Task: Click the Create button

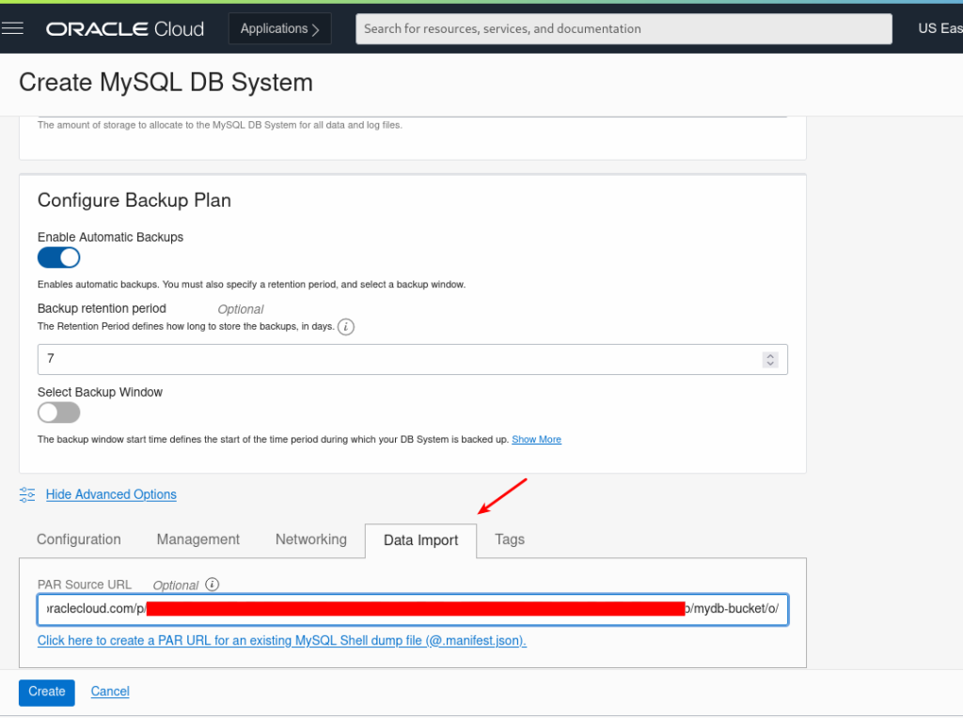Action: pos(46,692)
